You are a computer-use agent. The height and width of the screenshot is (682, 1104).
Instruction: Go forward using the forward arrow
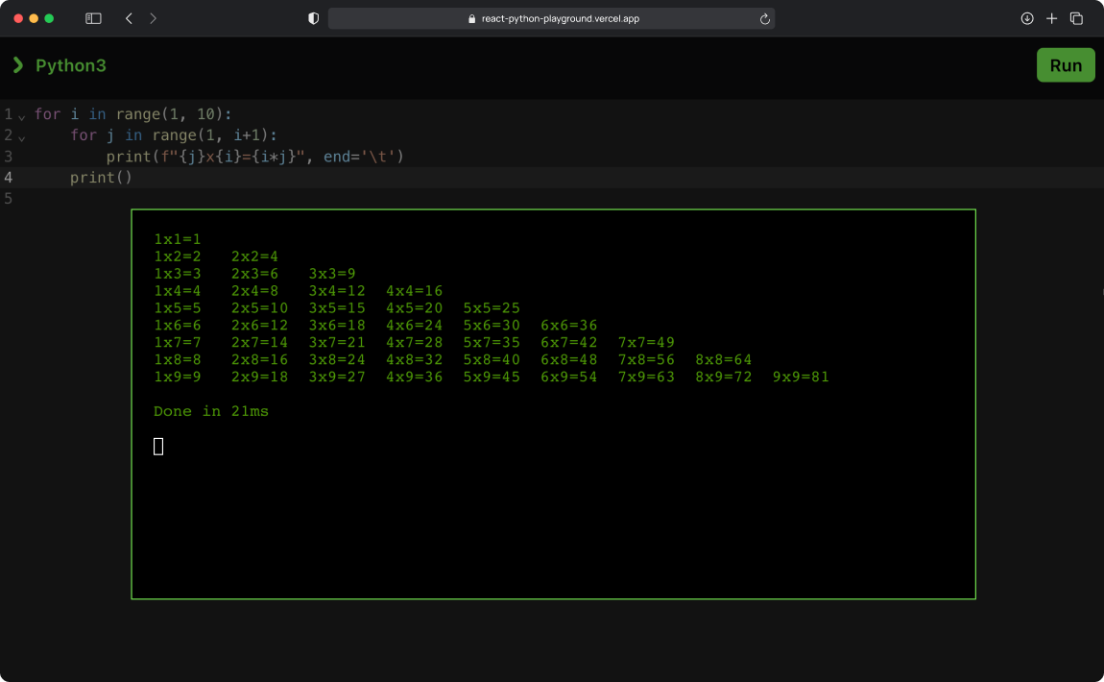153,18
